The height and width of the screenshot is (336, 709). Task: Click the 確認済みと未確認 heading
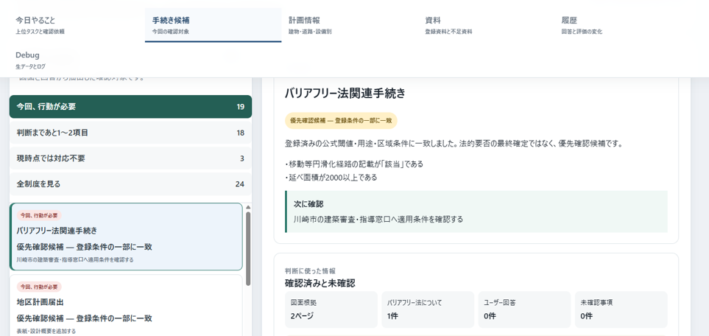(x=320, y=284)
